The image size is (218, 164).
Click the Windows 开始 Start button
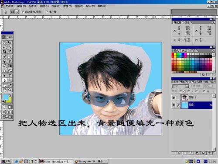tap(6, 161)
